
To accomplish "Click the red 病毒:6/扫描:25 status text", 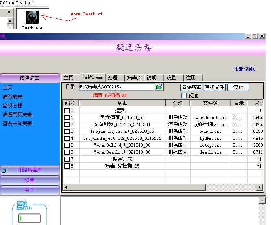I will click(x=110, y=95).
